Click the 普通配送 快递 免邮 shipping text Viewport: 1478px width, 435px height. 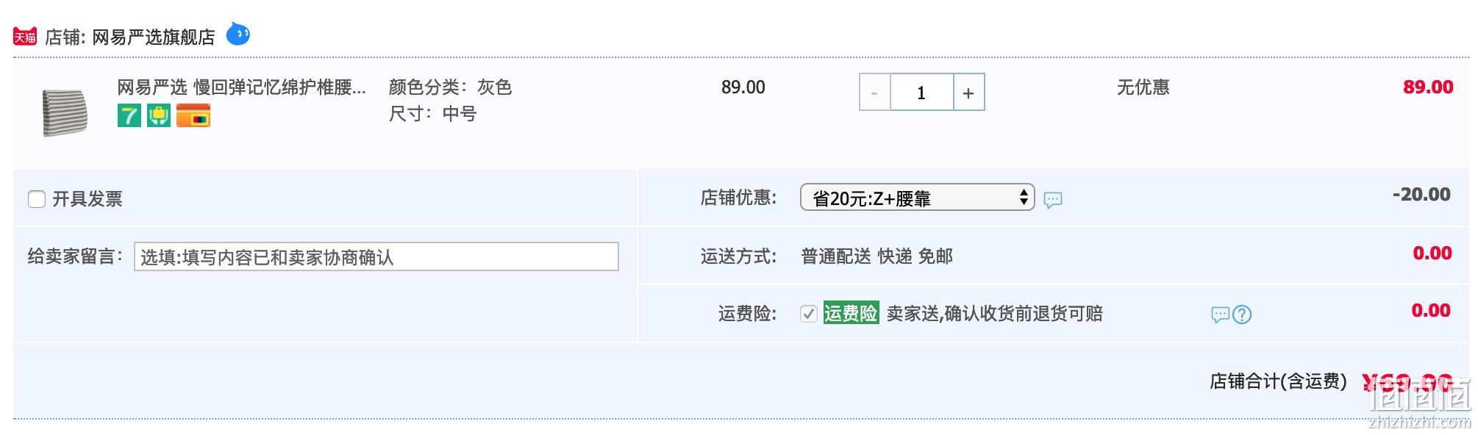click(x=877, y=256)
